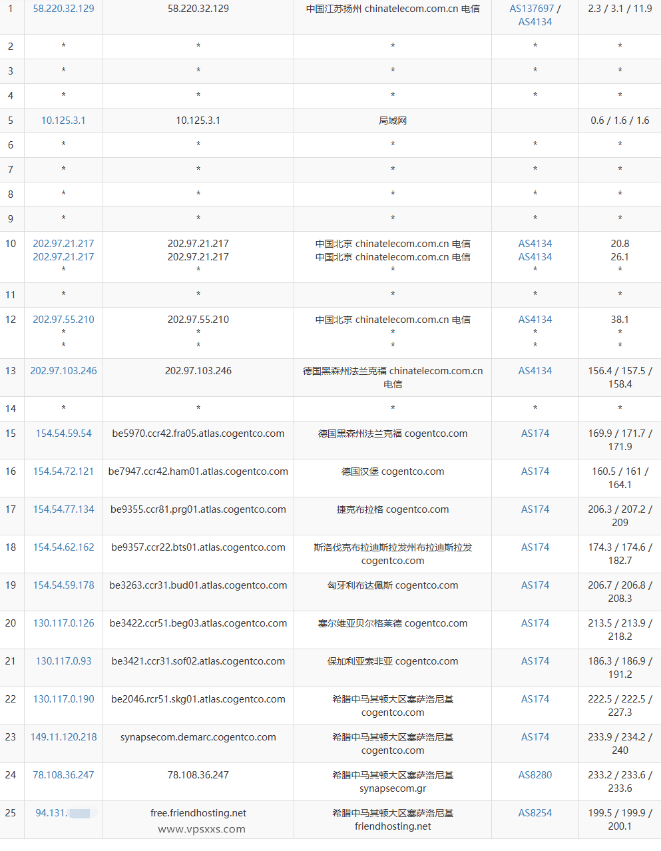Open IP link 154.54.59.178

click(63, 585)
